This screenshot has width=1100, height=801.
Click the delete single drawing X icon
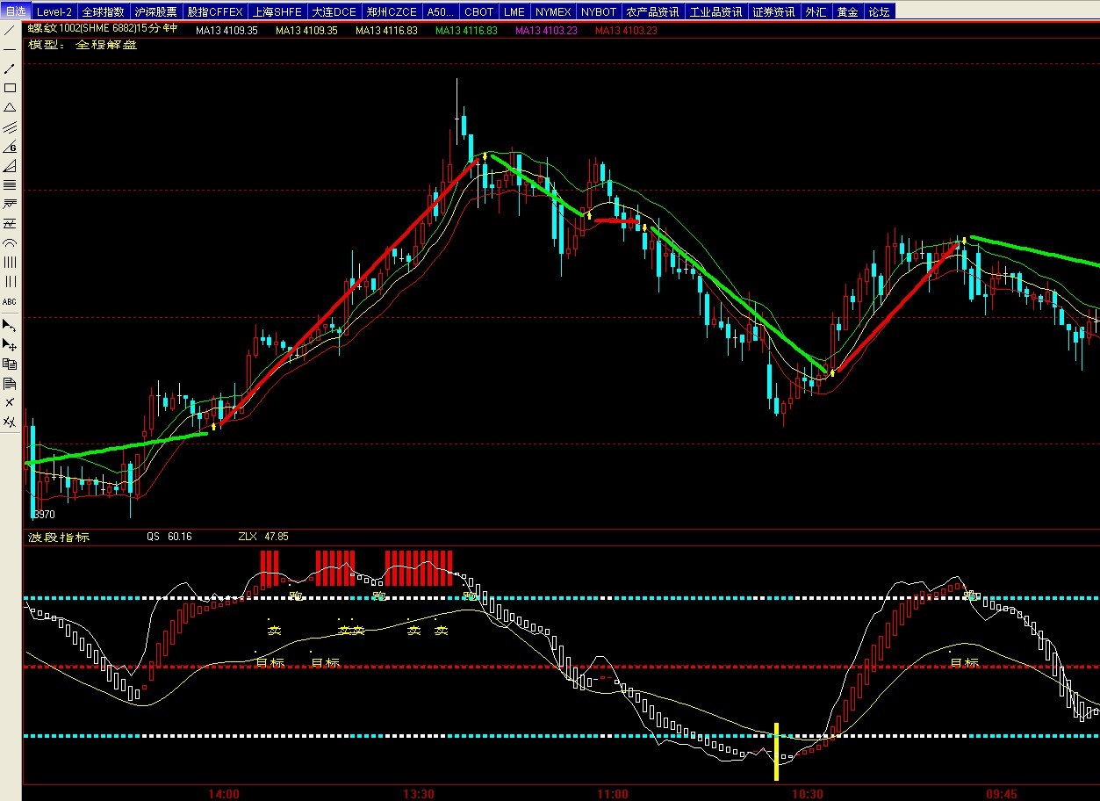point(10,402)
